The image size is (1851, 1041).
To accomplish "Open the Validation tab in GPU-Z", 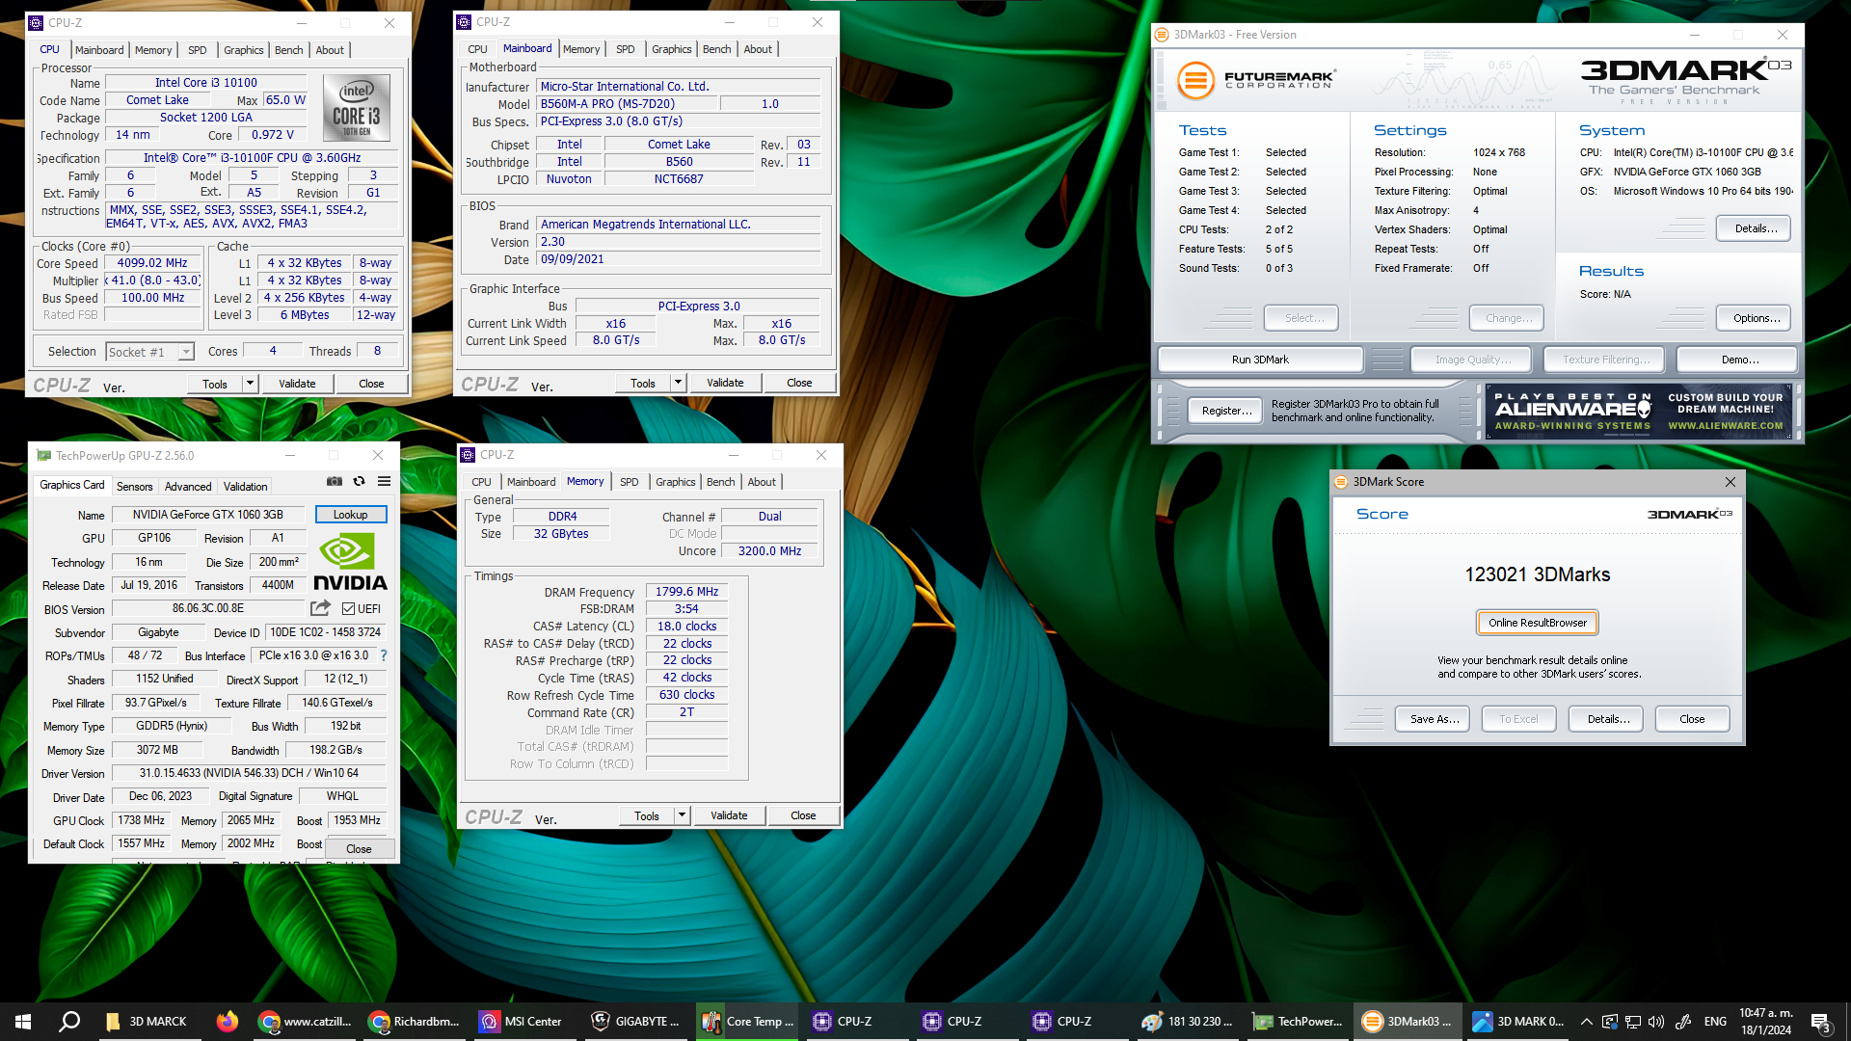I will [x=246, y=487].
